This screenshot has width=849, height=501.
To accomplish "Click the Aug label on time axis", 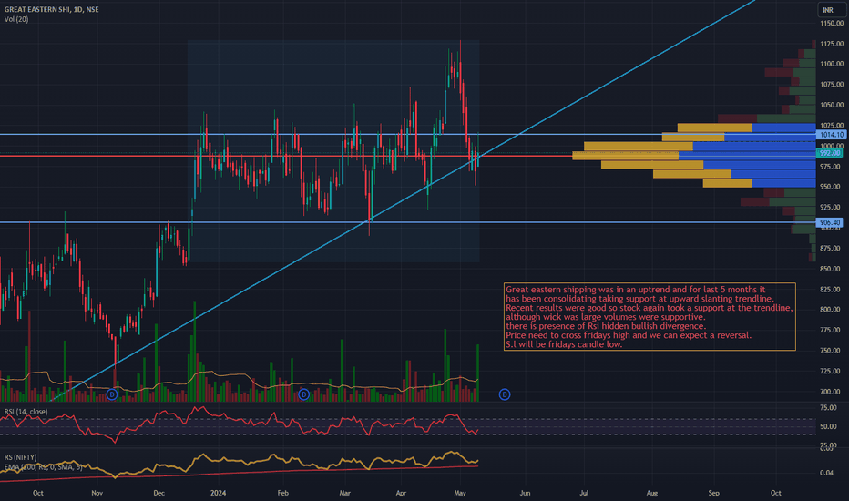I will (652, 493).
